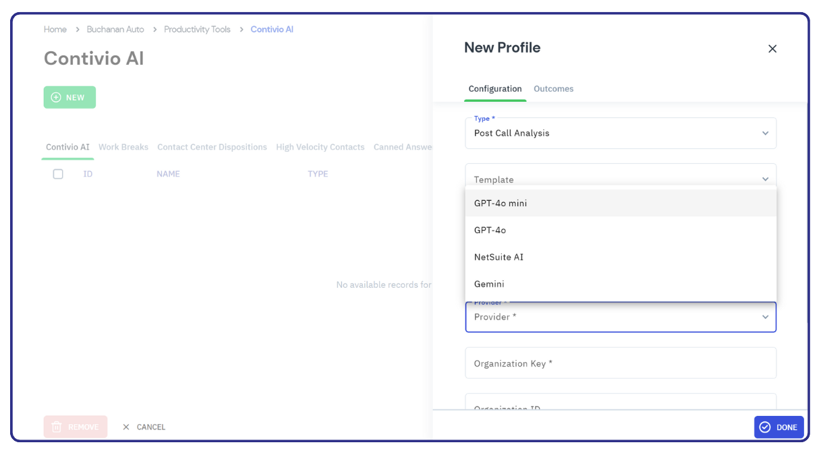821x455 pixels.
Task: Click the chevron on the Type dropdown
Action: coord(765,133)
